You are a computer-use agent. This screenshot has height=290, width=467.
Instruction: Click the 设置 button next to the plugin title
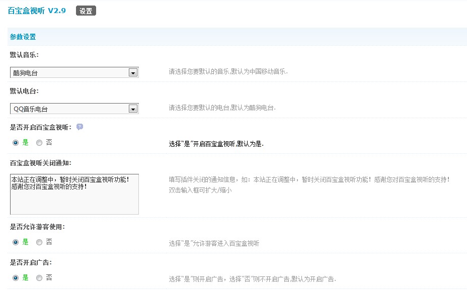86,10
